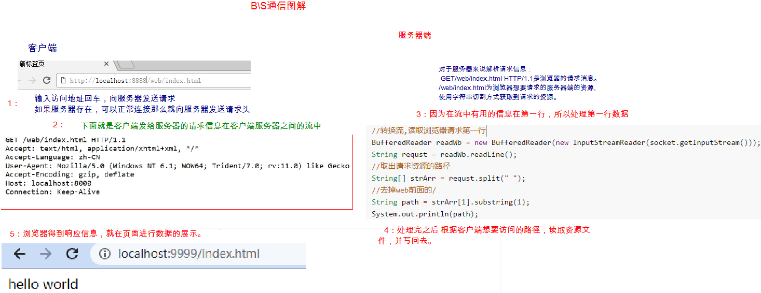Viewport: 761px width, 293px height.
Task: Click the GET /web/index.html HTTP/1.1 request line
Action: (x=65, y=140)
